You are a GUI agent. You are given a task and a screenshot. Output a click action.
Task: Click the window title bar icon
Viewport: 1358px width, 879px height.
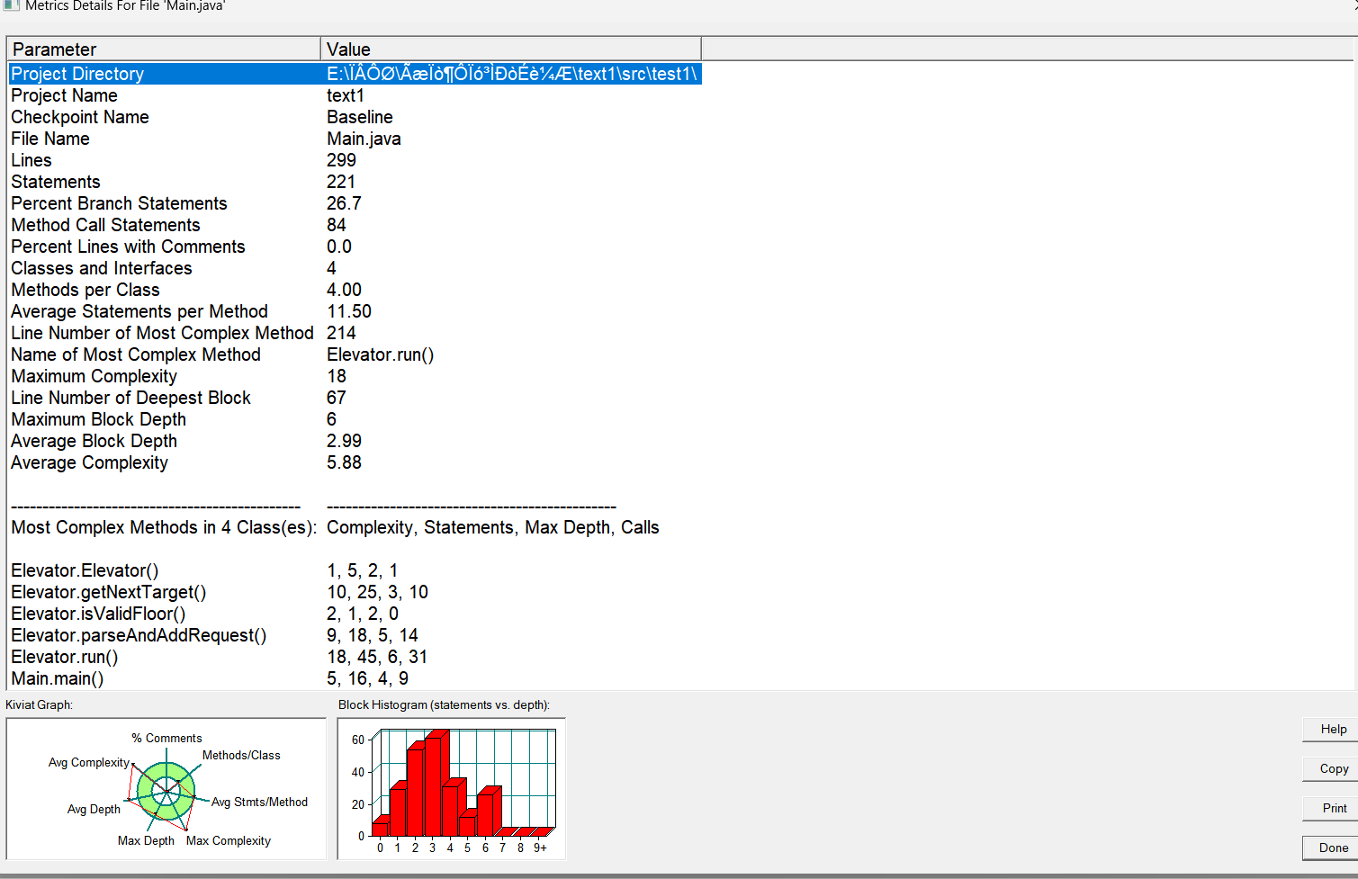tap(11, 5)
